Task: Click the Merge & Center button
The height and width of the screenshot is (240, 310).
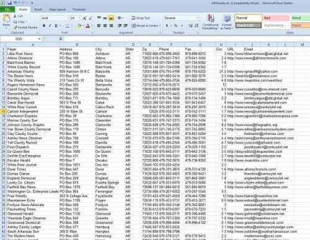Action: [146, 25]
